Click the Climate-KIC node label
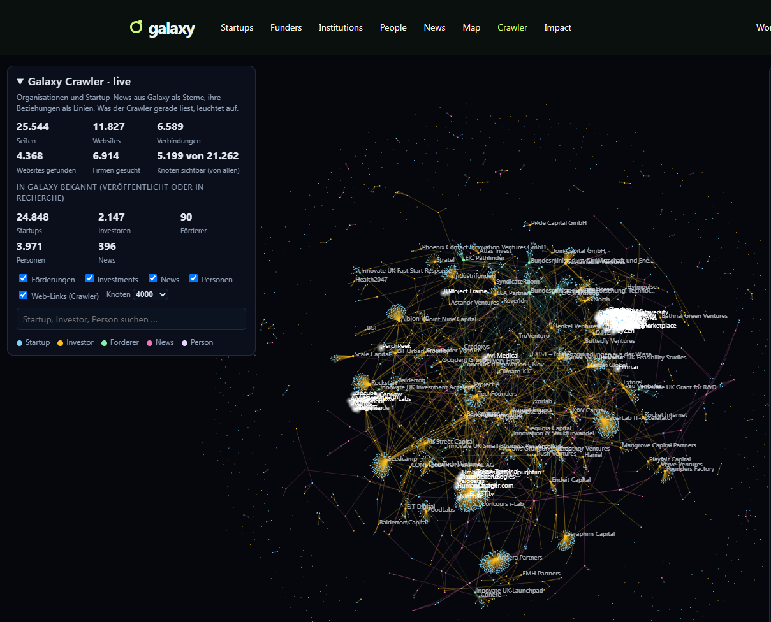The image size is (771, 622). tap(515, 371)
